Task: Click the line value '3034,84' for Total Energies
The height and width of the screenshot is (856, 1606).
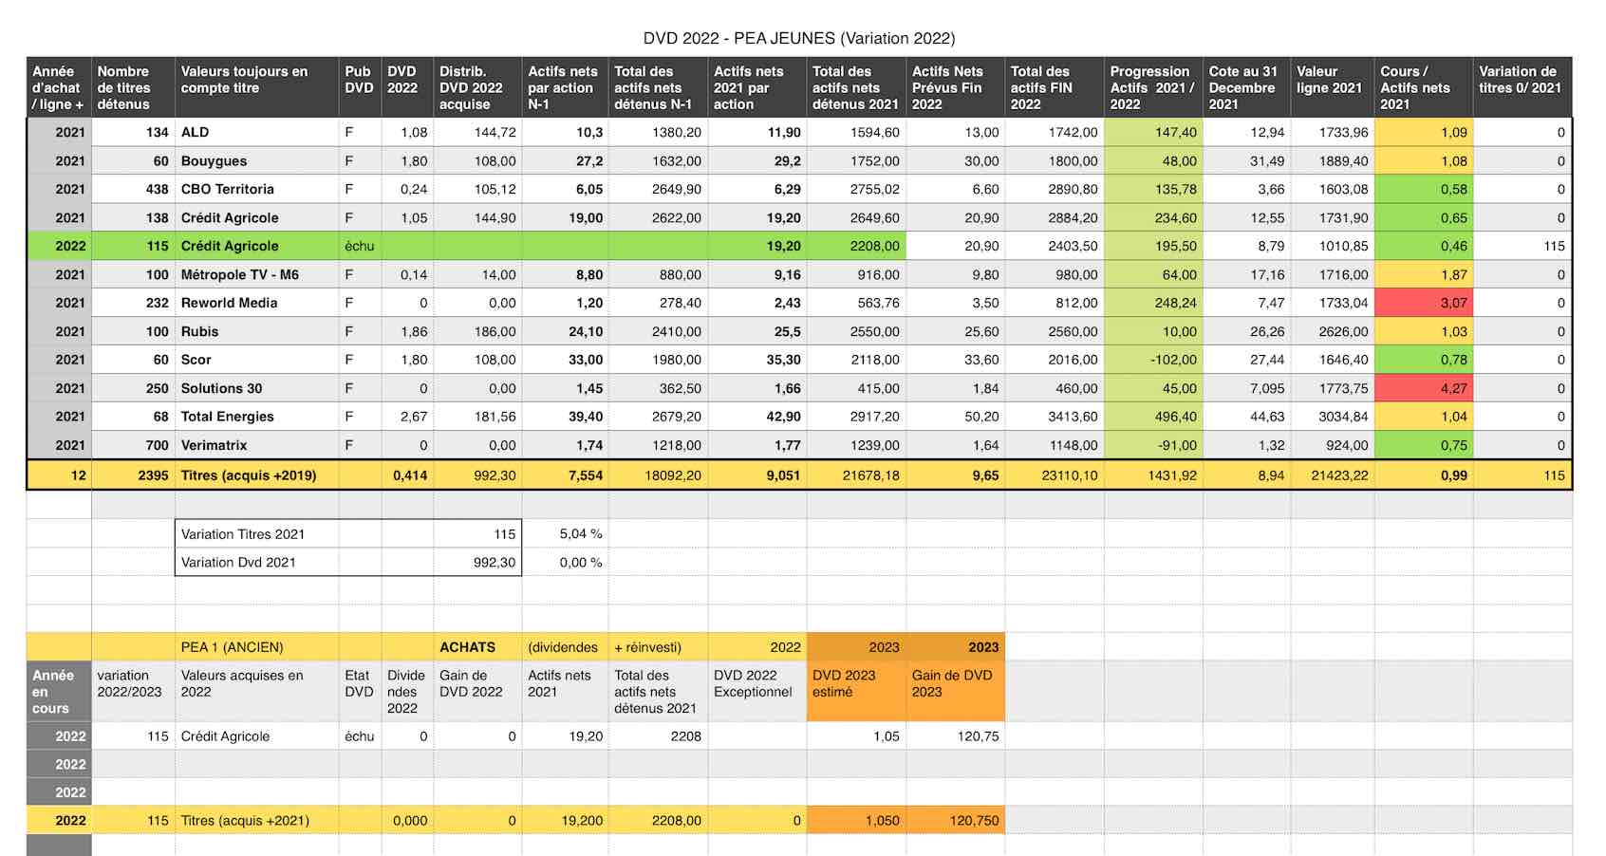Action: pos(1333,417)
